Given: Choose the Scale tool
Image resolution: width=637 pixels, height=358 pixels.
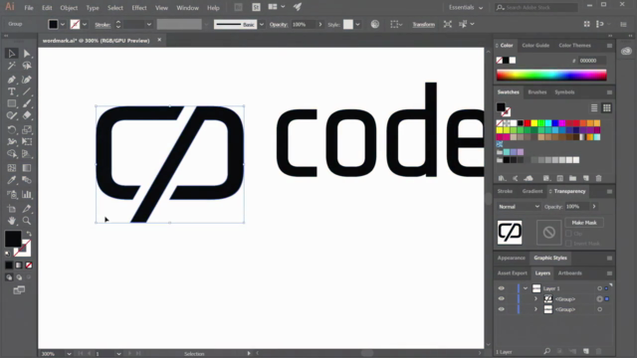Looking at the screenshot, I should pyautogui.click(x=27, y=130).
